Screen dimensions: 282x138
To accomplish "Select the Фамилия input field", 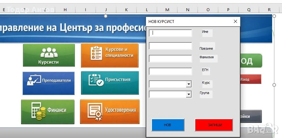I will click(x=170, y=59).
